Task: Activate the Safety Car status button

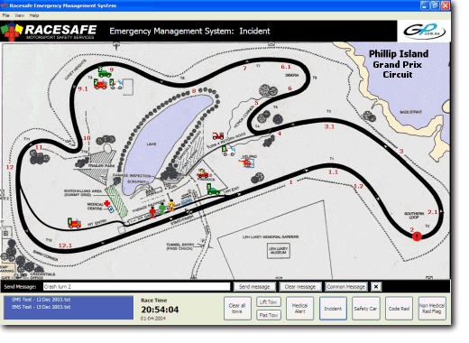Action: point(365,309)
